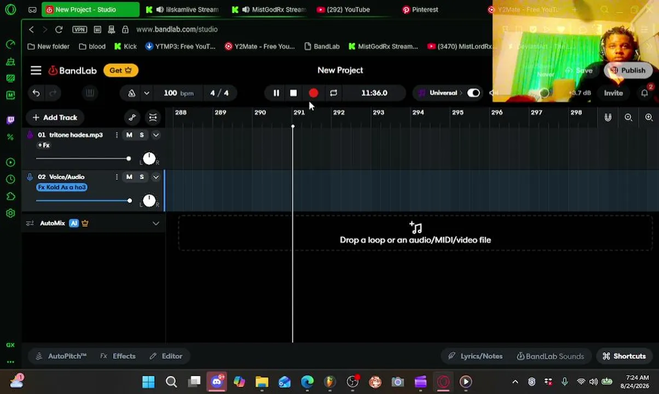Open BandLab Sounds browser
The width and height of the screenshot is (659, 394).
pos(550,356)
